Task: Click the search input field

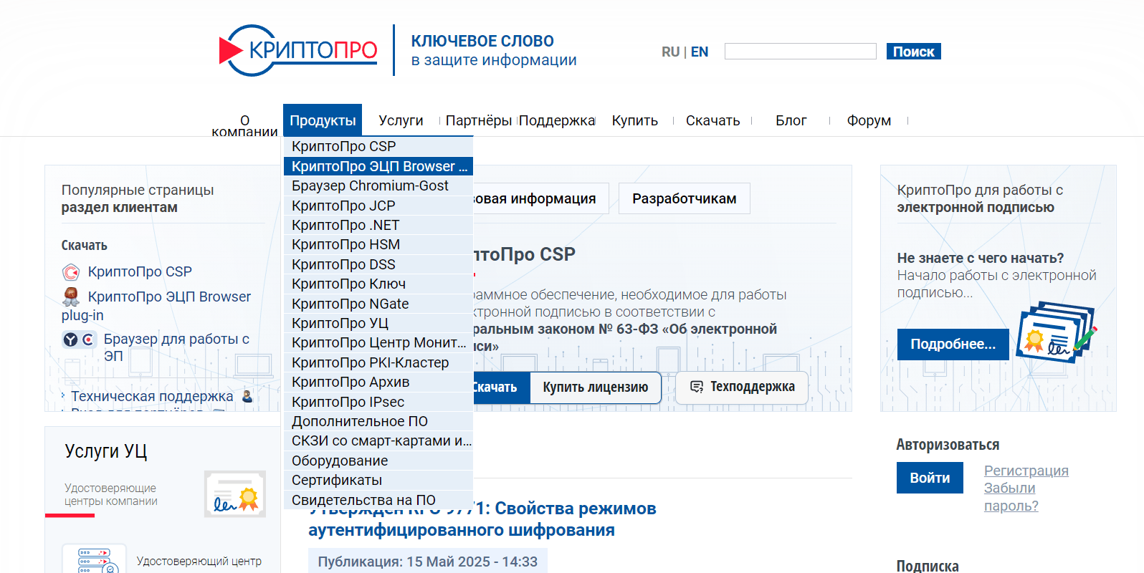Action: pyautogui.click(x=800, y=52)
